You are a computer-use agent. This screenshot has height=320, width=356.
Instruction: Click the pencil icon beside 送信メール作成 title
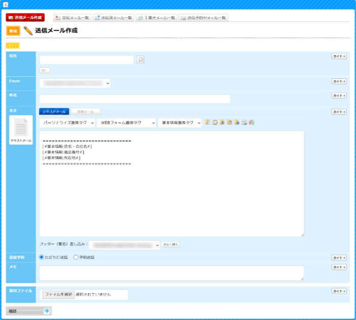(x=28, y=31)
